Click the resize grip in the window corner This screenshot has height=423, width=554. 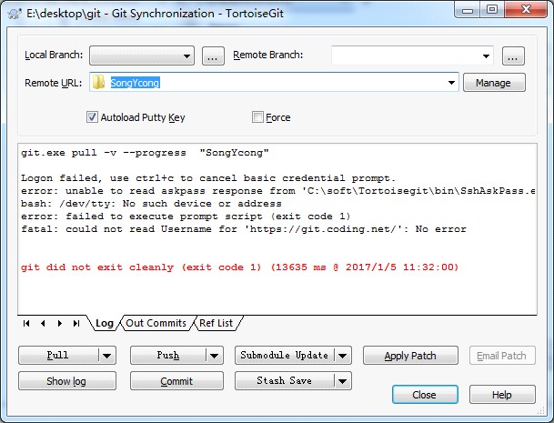pos(541,410)
